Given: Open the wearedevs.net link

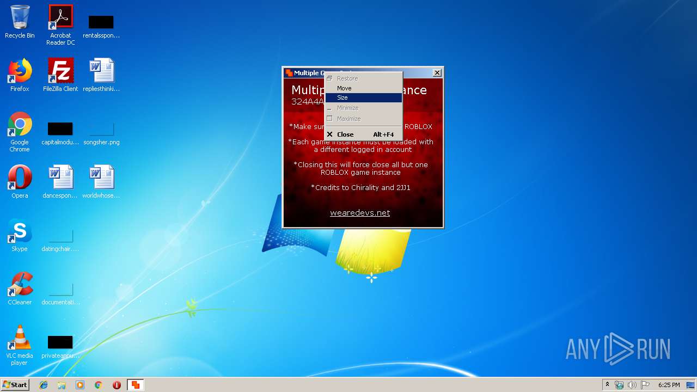Looking at the screenshot, I should tap(360, 213).
